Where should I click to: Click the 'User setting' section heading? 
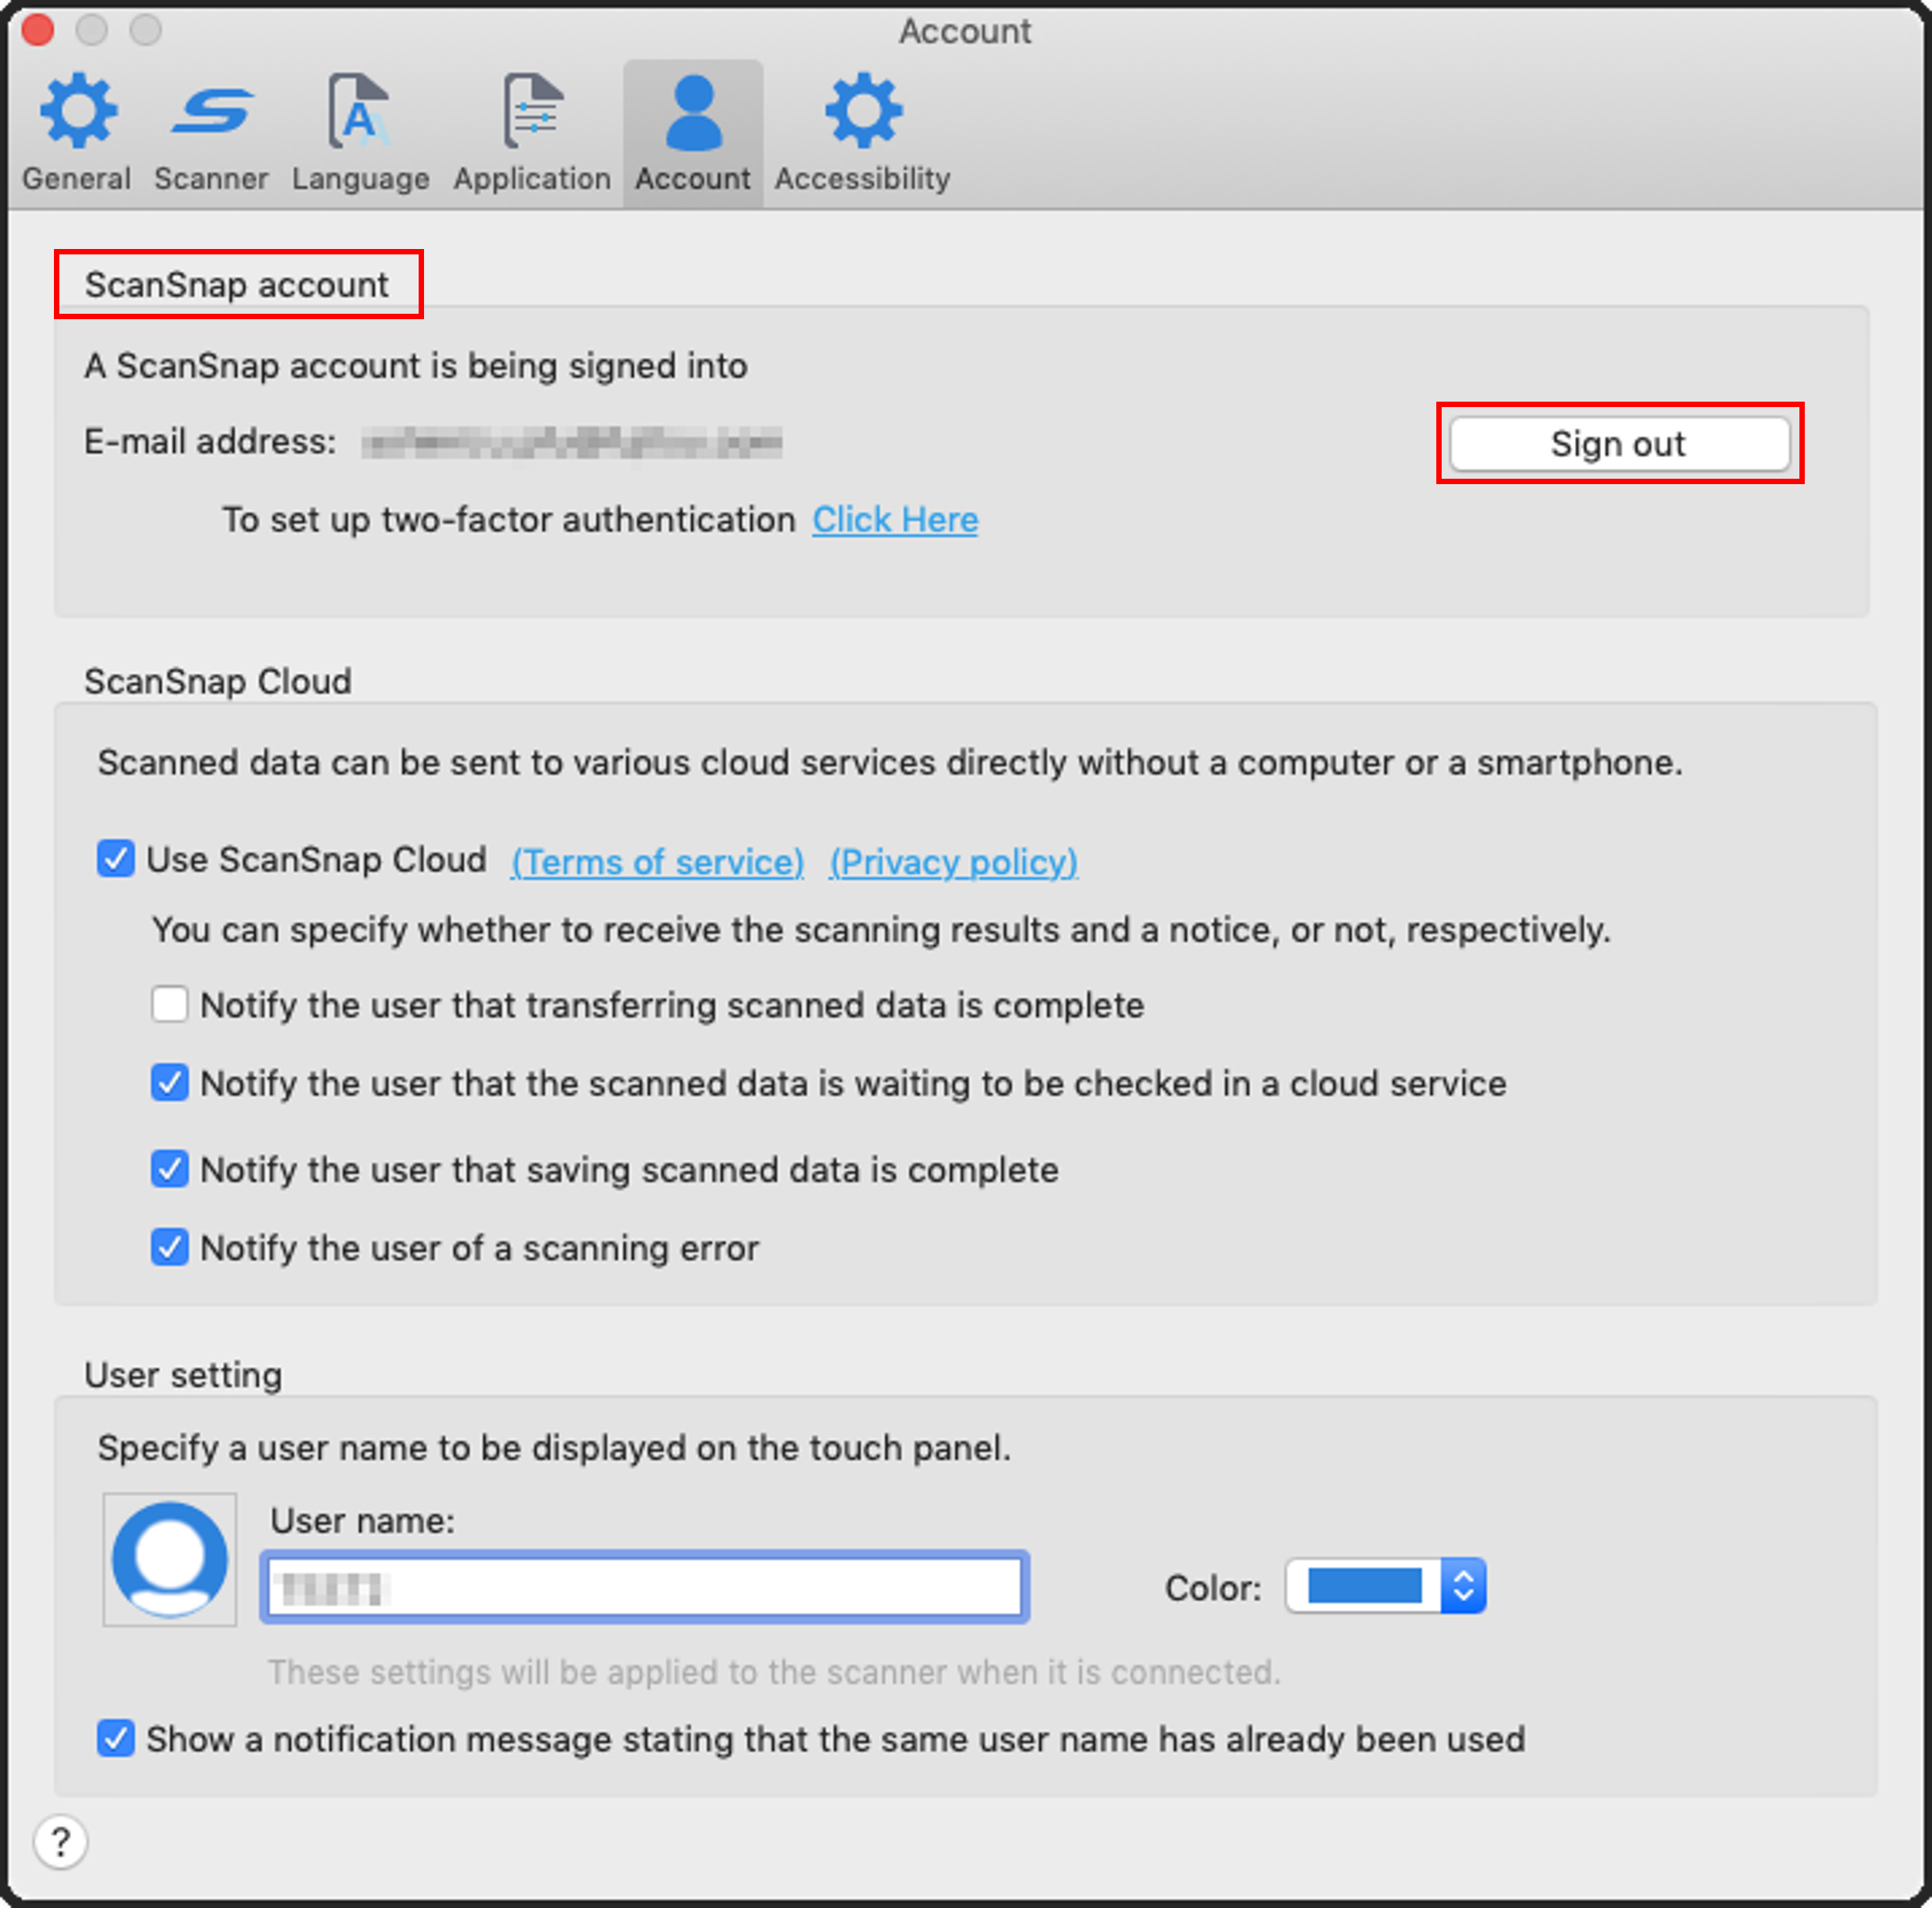coord(183,1375)
